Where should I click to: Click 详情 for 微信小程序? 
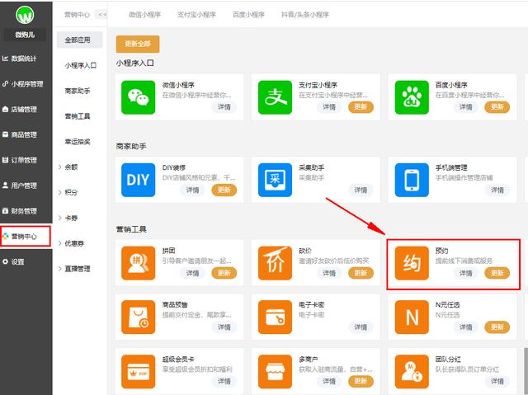point(224,107)
